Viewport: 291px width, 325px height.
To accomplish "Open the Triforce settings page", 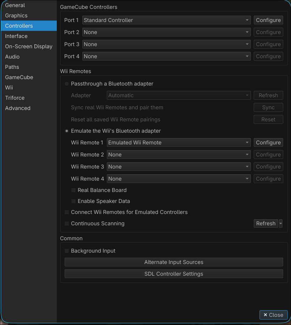I will (29, 98).
